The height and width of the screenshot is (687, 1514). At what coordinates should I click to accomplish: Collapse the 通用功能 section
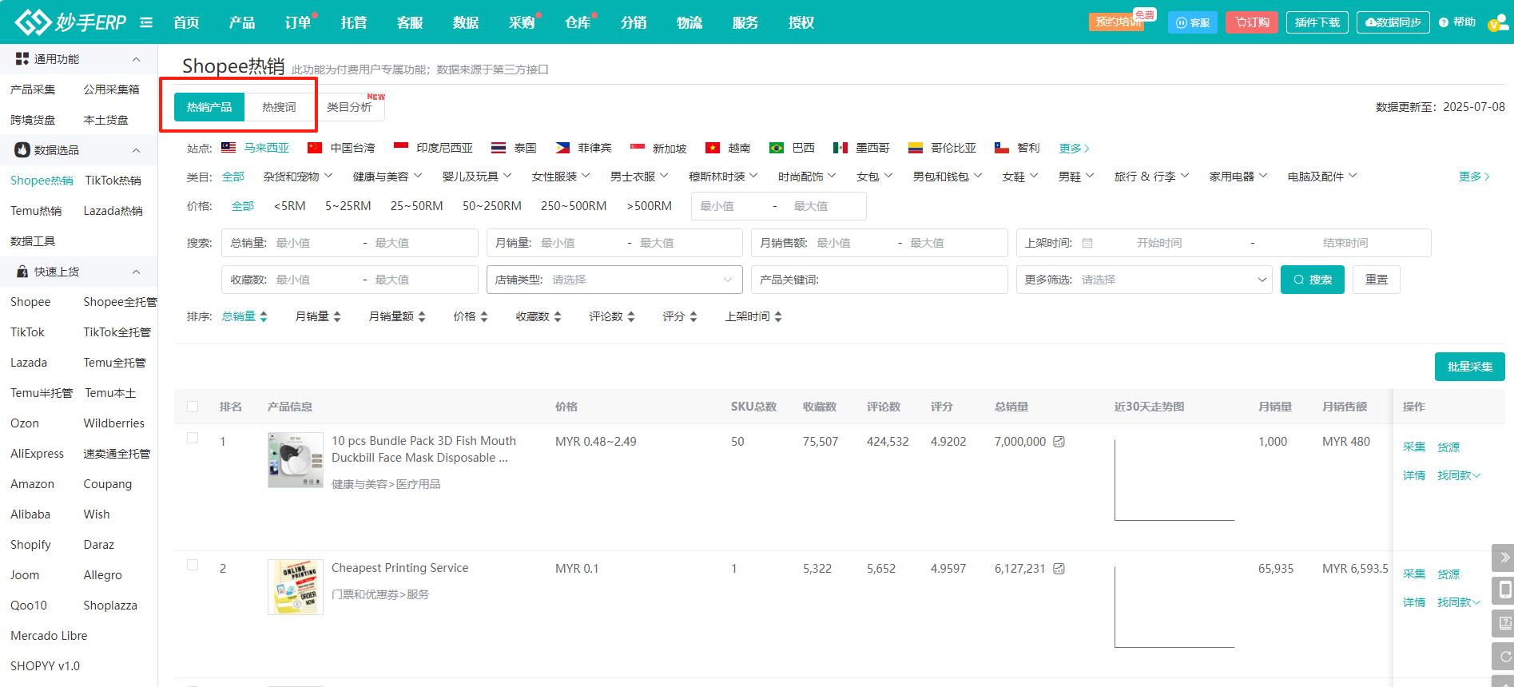pyautogui.click(x=137, y=59)
